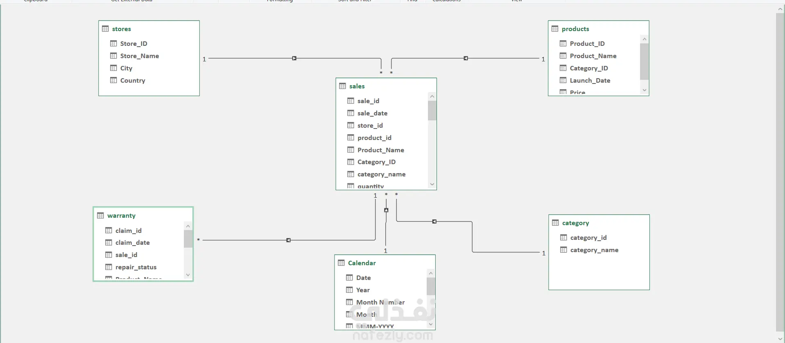Viewport: 785px width, 343px height.
Task: Click the products table scroll-down arrow
Action: tap(645, 90)
